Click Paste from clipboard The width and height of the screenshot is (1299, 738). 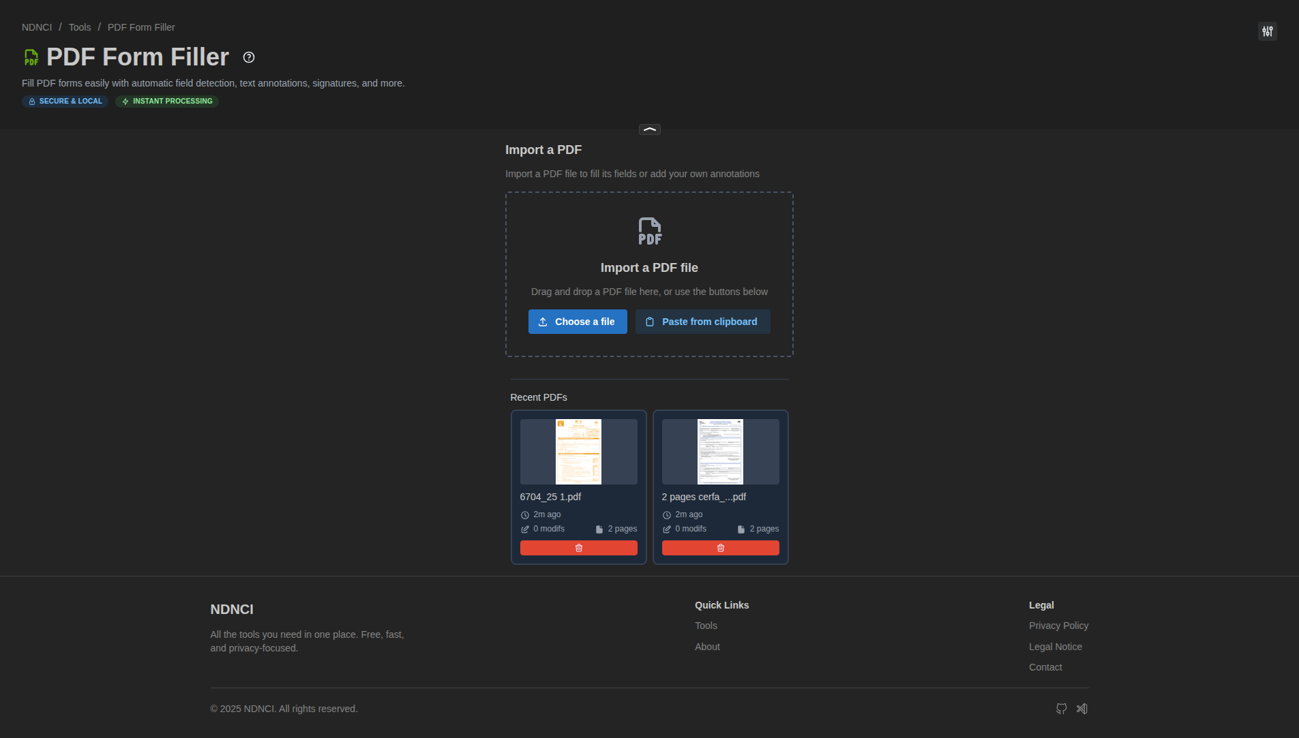pyautogui.click(x=702, y=322)
